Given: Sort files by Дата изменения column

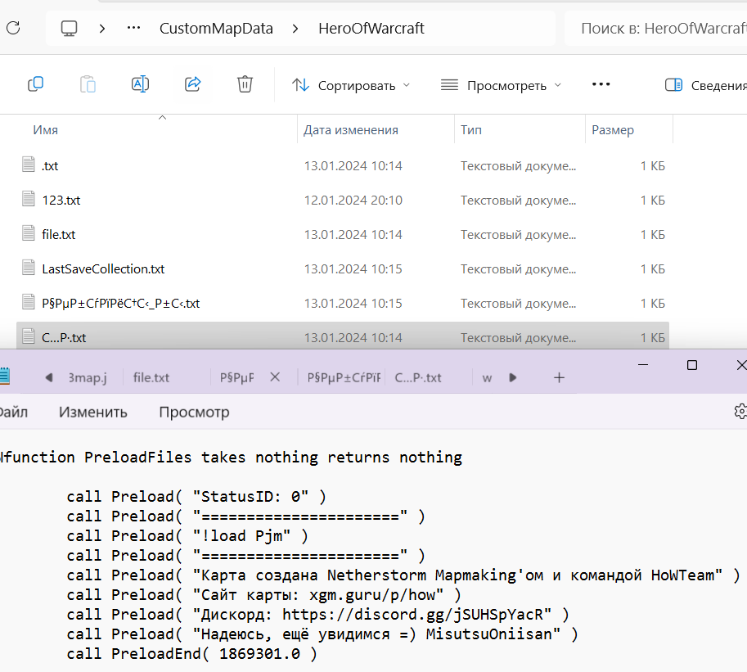Looking at the screenshot, I should tap(351, 129).
